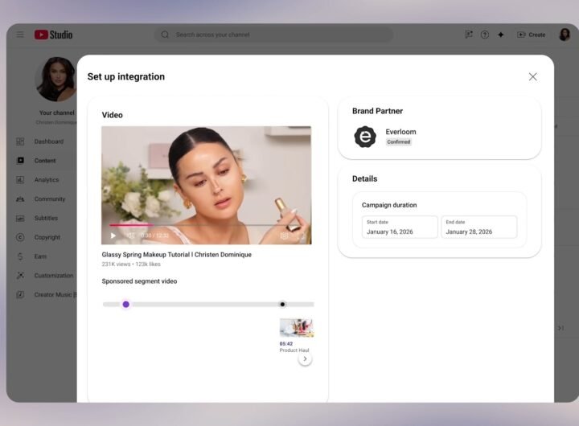
Task: Click the help question mark icon
Action: pos(485,35)
